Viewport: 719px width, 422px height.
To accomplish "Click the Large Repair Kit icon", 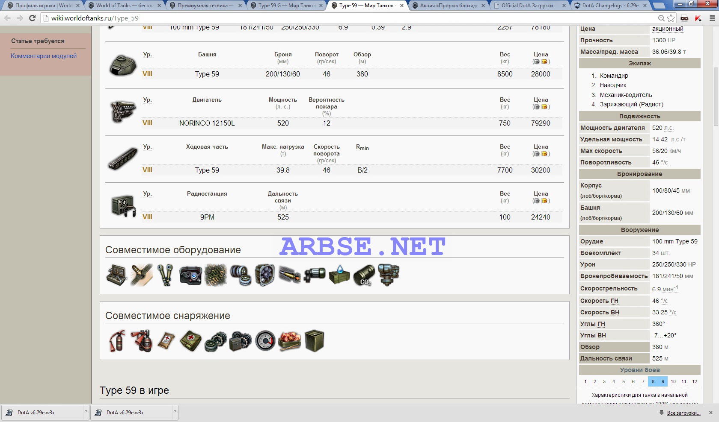I will [x=240, y=341].
